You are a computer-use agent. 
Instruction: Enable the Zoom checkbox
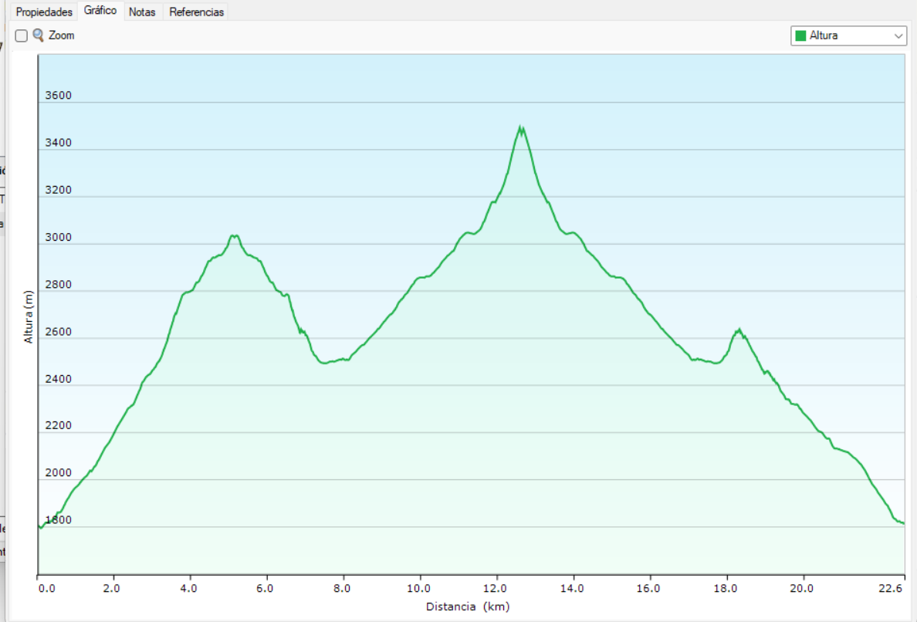point(22,35)
